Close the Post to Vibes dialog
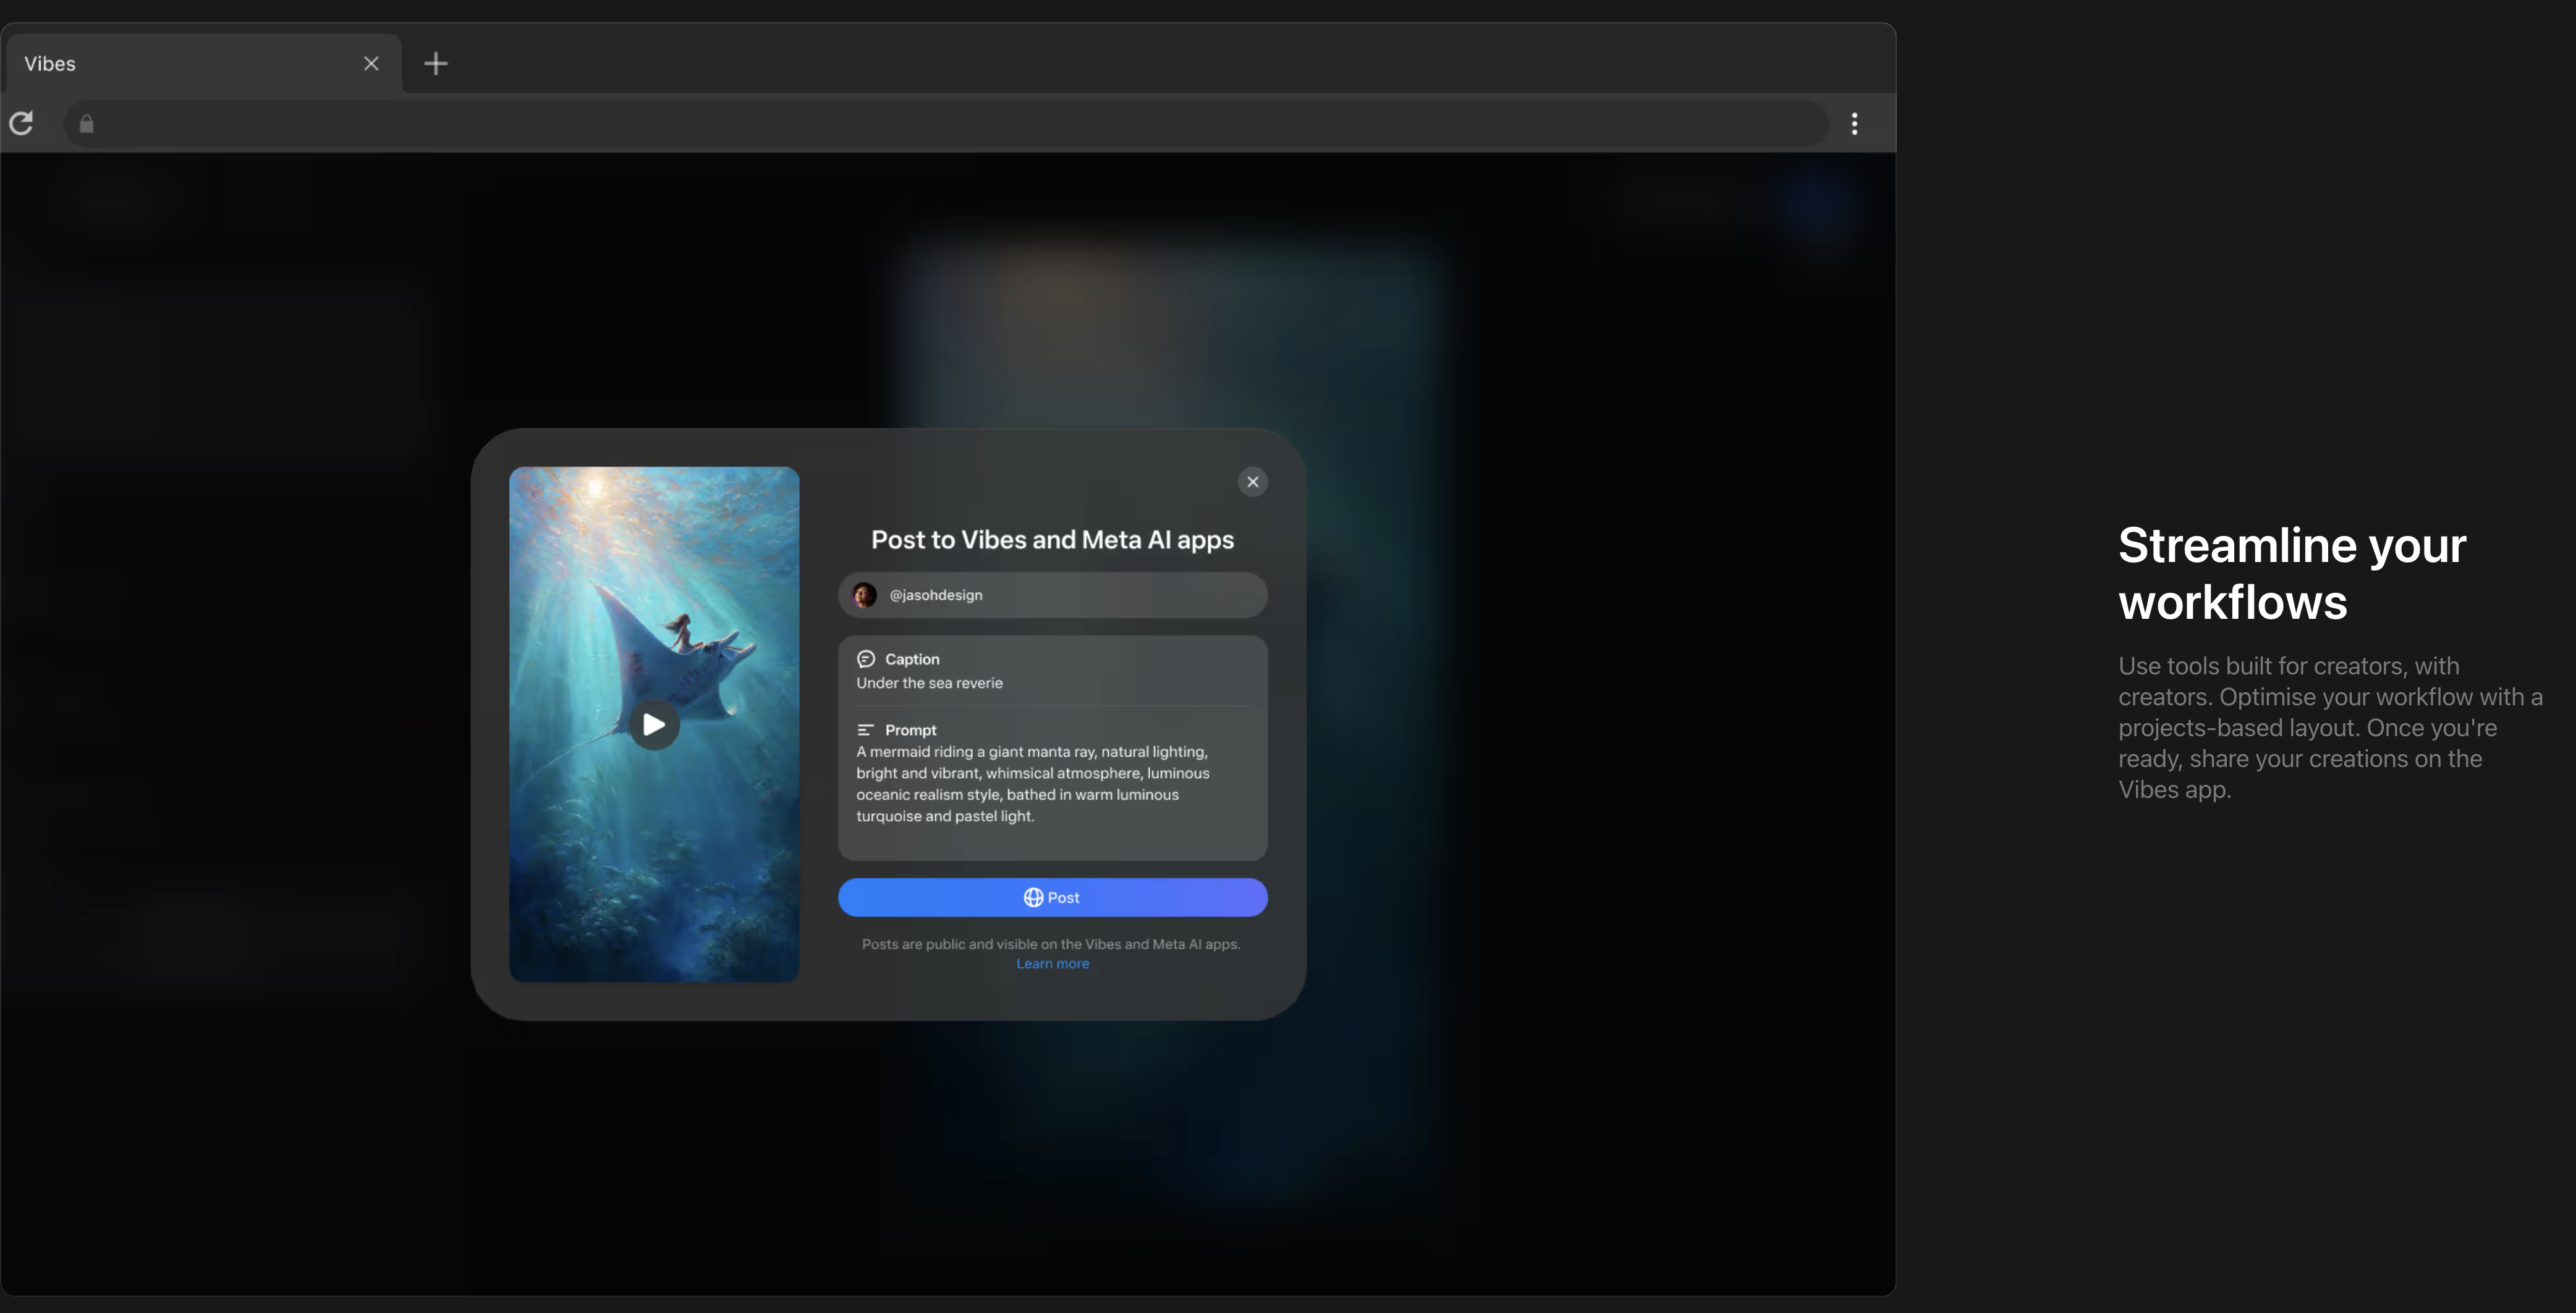Viewport: 2576px width, 1313px height. point(1252,482)
